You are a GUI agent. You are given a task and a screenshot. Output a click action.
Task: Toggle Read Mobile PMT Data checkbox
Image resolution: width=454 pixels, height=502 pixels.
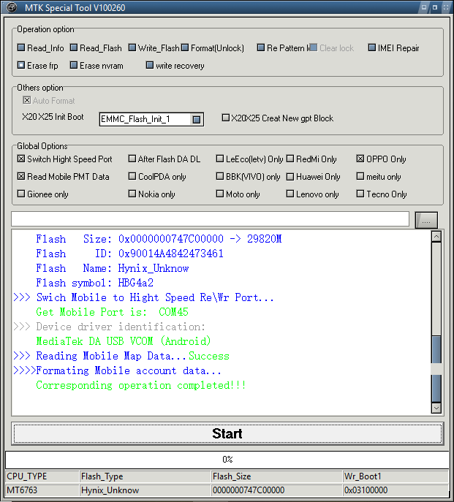(21, 177)
